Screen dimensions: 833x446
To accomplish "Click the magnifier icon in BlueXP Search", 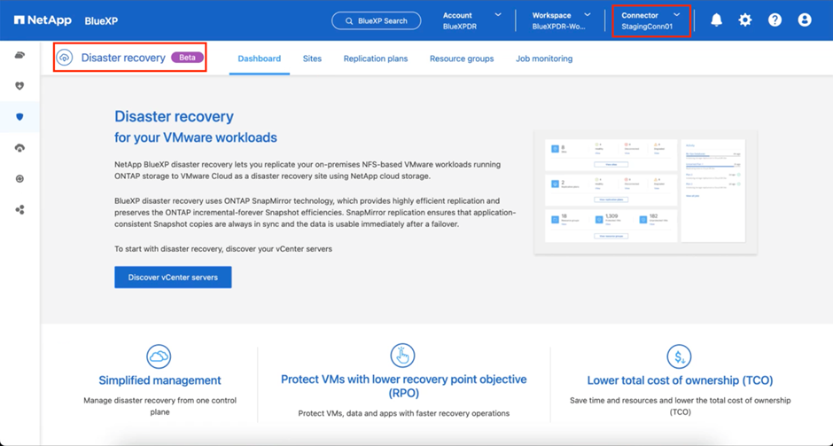I will pos(349,21).
